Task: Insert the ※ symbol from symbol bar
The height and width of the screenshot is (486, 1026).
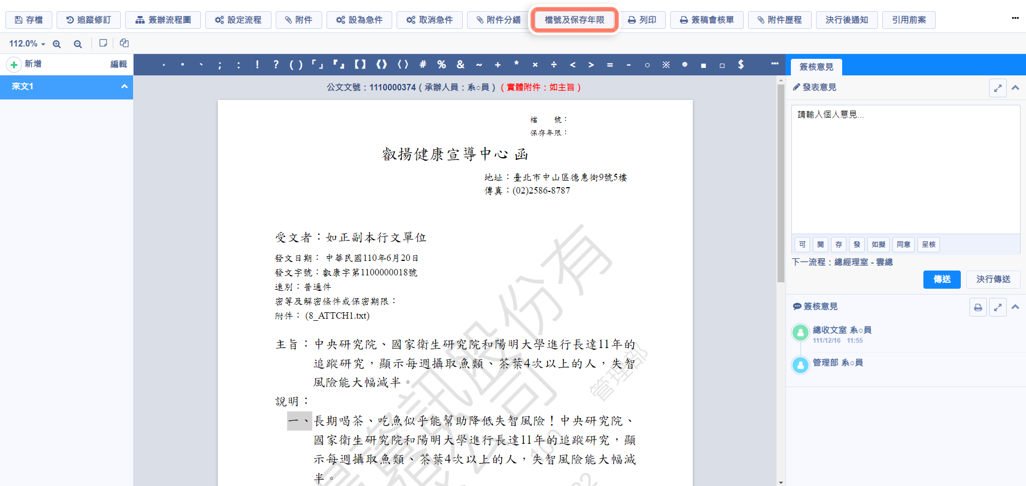Action: (666, 65)
